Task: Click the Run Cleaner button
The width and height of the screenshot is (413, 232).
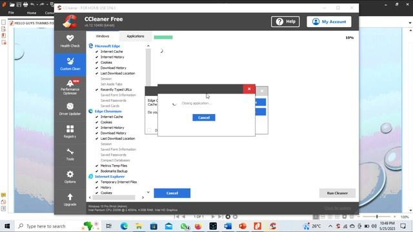Action: tap(337, 193)
